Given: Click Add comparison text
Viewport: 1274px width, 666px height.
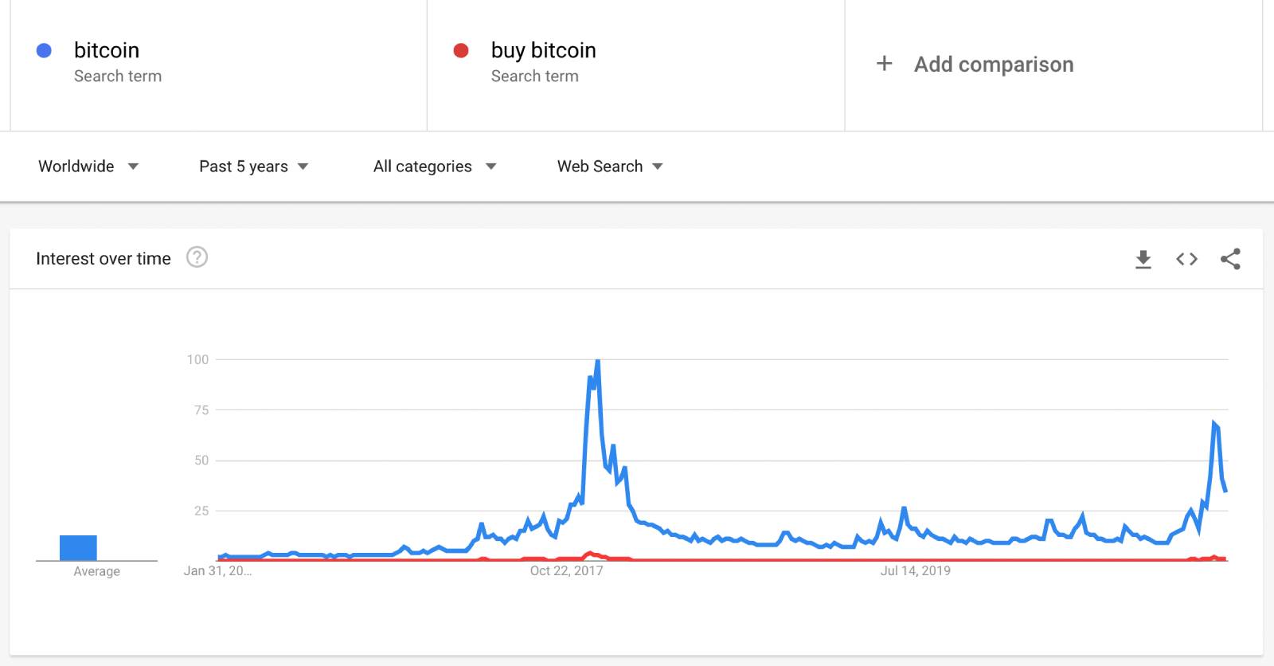Looking at the screenshot, I should 994,65.
